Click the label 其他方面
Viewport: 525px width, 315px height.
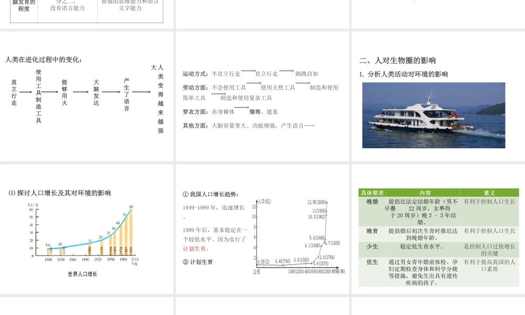(194, 125)
